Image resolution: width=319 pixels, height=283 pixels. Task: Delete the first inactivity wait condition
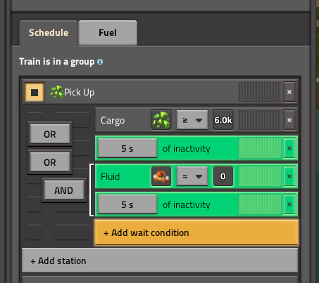click(x=289, y=148)
